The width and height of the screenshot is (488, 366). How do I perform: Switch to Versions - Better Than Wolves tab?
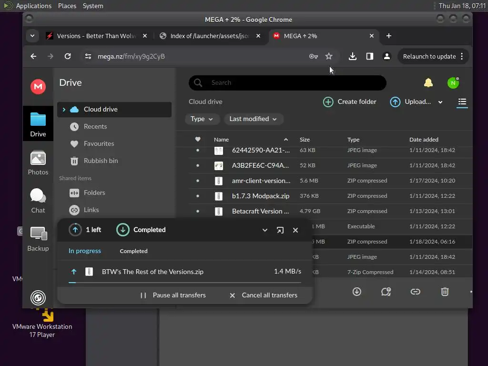tap(96, 36)
